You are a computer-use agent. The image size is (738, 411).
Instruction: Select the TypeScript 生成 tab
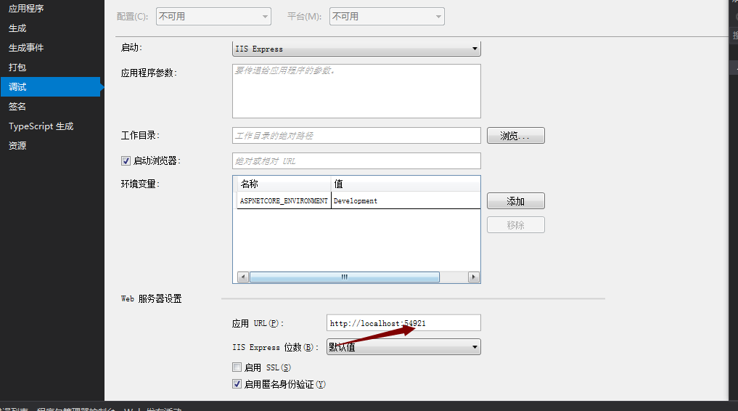point(41,126)
